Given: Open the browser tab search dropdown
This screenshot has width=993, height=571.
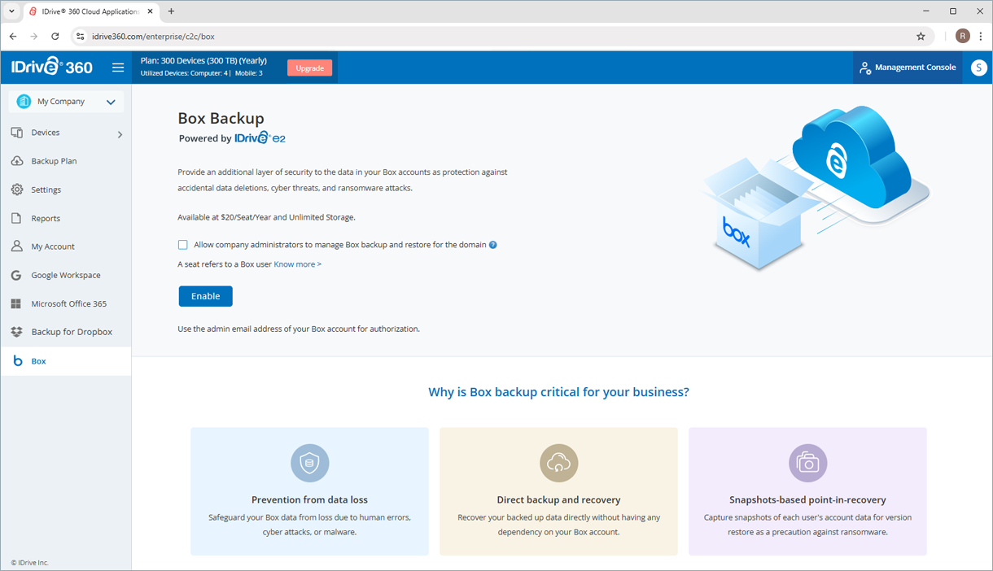Looking at the screenshot, I should coord(11,11).
